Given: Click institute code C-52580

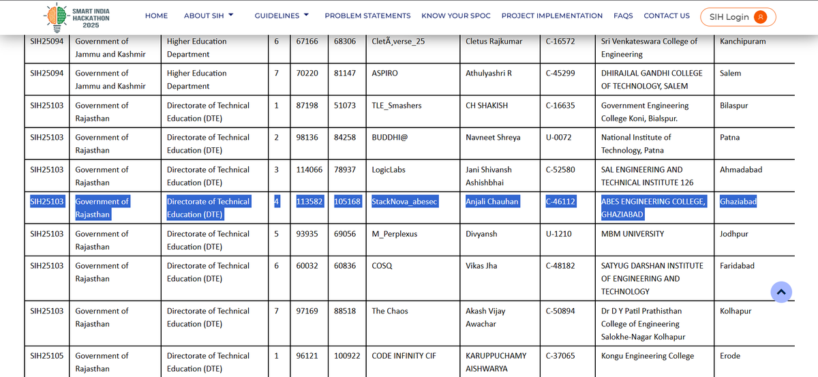Looking at the screenshot, I should [x=560, y=170].
